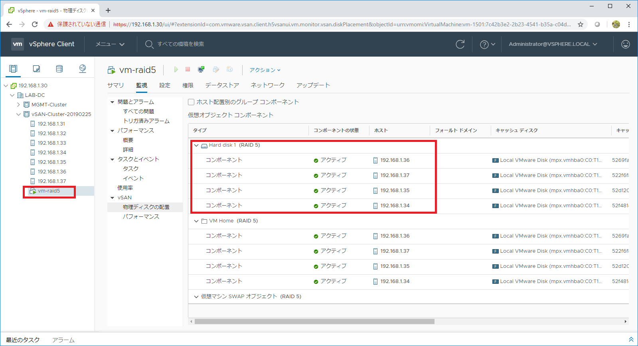This screenshot has width=638, height=346.
Task: Switch to the データストア tab
Action: [x=222, y=85]
